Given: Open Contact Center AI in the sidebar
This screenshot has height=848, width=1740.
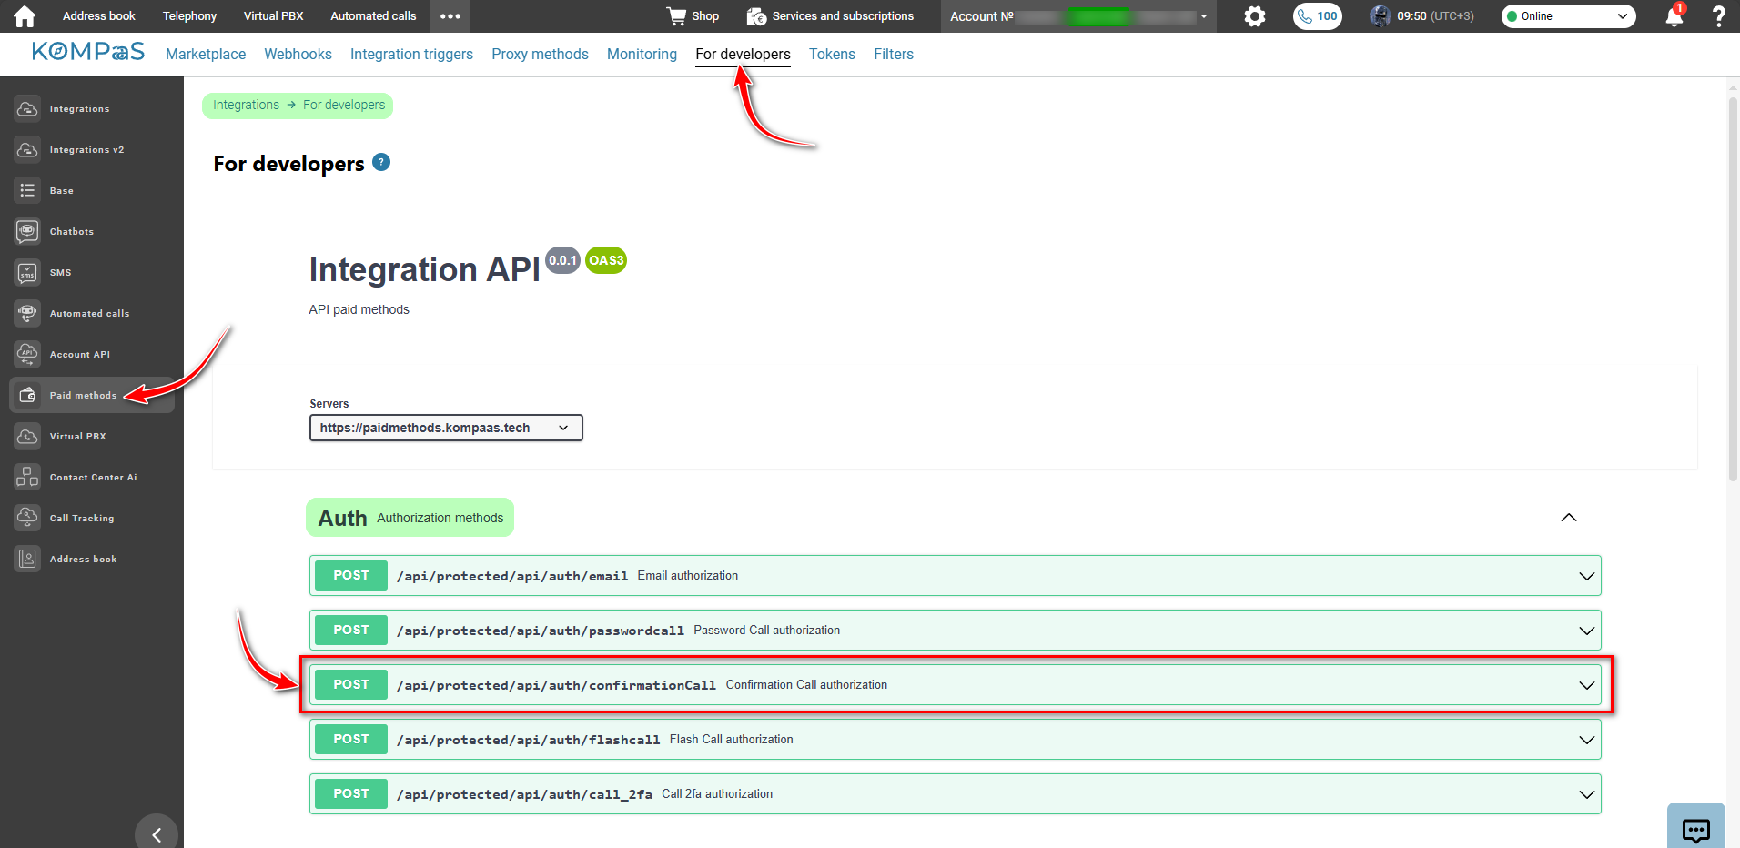Looking at the screenshot, I should [91, 478].
